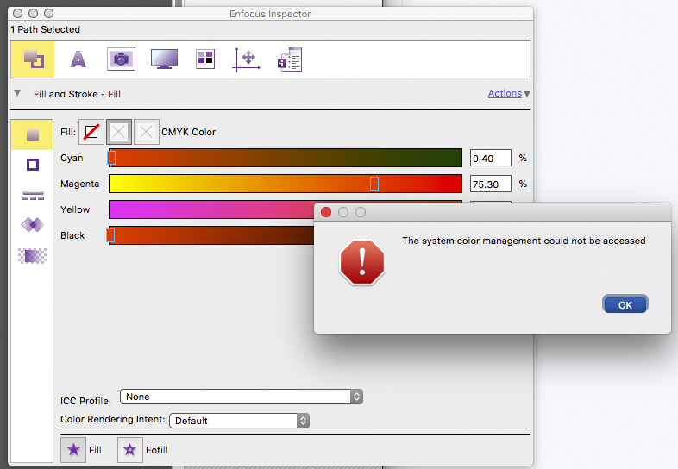
Task: Choose the third fill type box
Action: click(x=146, y=132)
